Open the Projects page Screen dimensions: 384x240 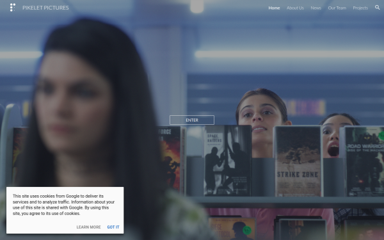[360, 8]
